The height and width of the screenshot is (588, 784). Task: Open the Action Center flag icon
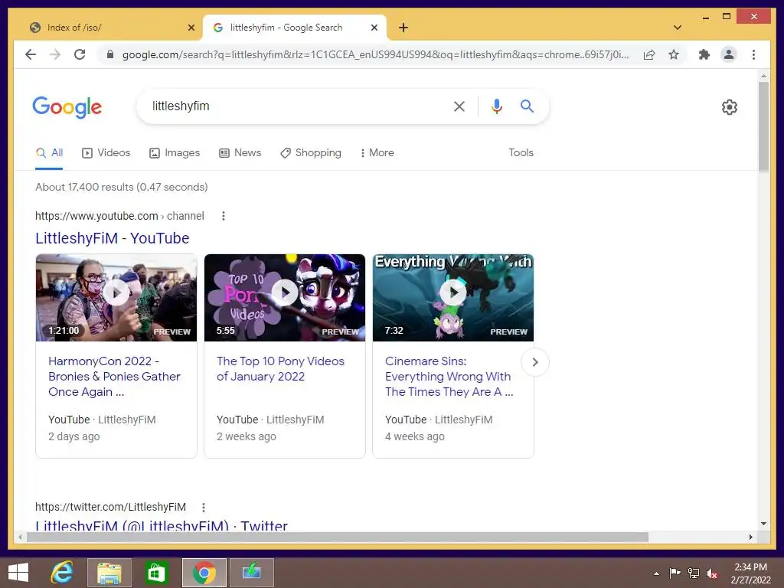click(x=675, y=573)
